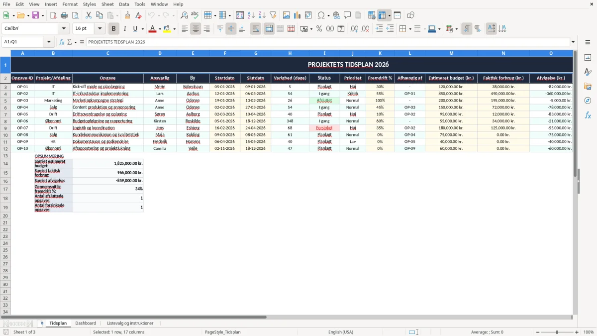
Task: Expand Freeze Rows and Columns dropdown
Action: 390,15
